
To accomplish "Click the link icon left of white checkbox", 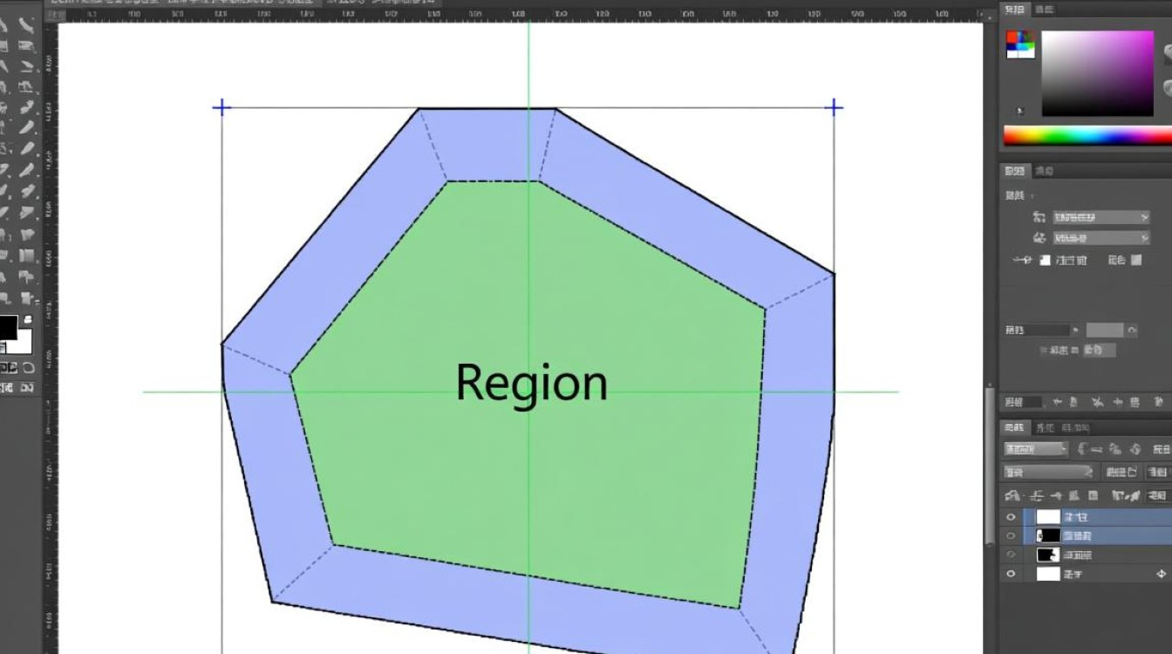I will (x=1021, y=260).
